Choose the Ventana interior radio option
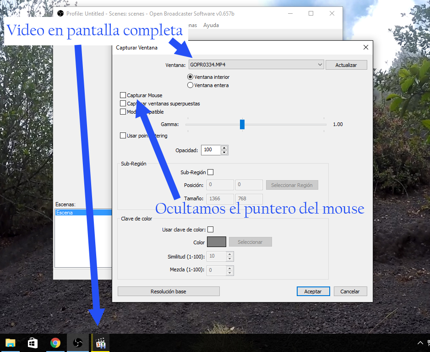This screenshot has height=352, width=430. [x=191, y=77]
